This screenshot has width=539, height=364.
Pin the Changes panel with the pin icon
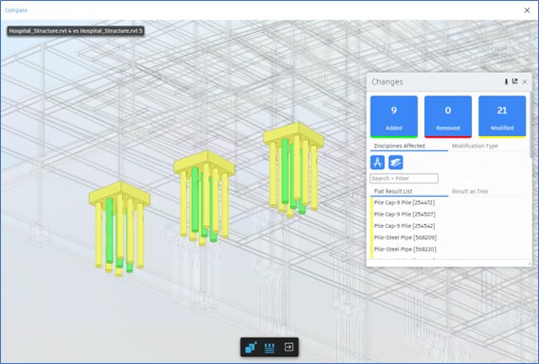tap(506, 81)
